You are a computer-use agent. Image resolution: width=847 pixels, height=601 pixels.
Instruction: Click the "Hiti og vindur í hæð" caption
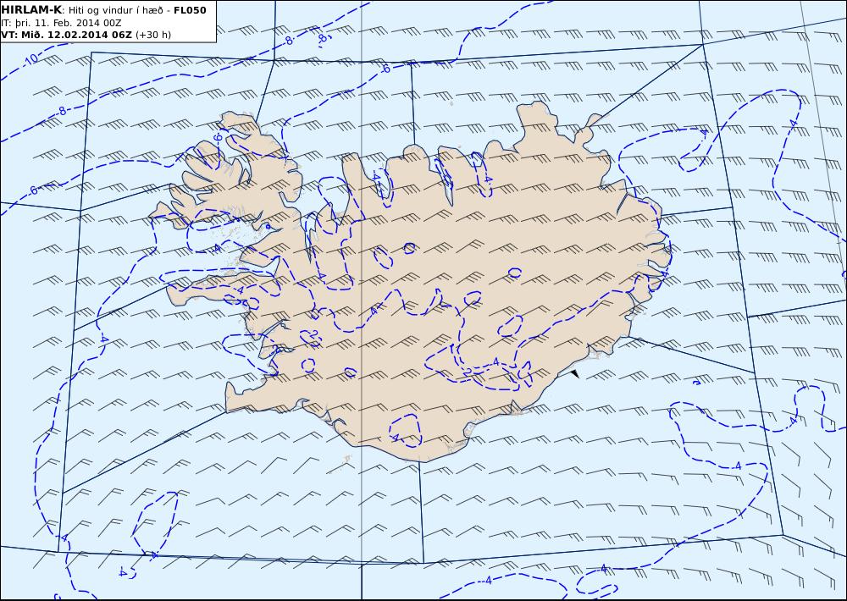tap(115, 10)
